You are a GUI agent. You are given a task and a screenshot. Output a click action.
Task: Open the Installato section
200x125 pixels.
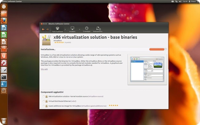[x=72, y=29]
